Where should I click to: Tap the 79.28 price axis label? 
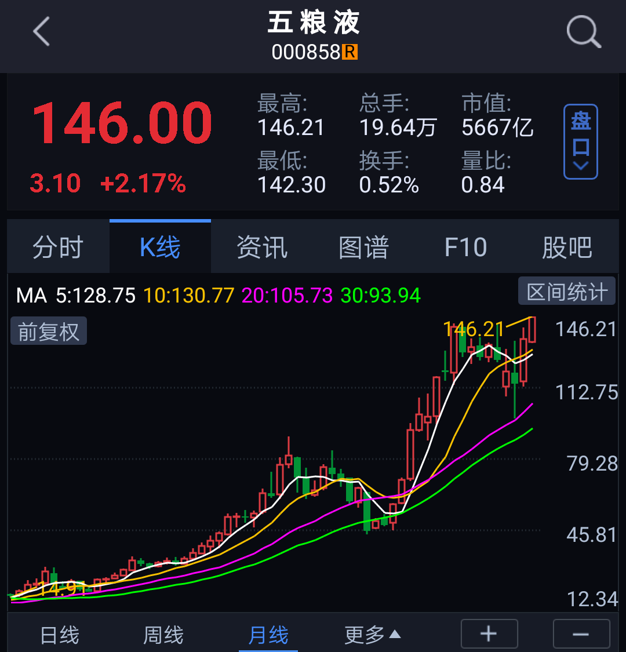(592, 463)
